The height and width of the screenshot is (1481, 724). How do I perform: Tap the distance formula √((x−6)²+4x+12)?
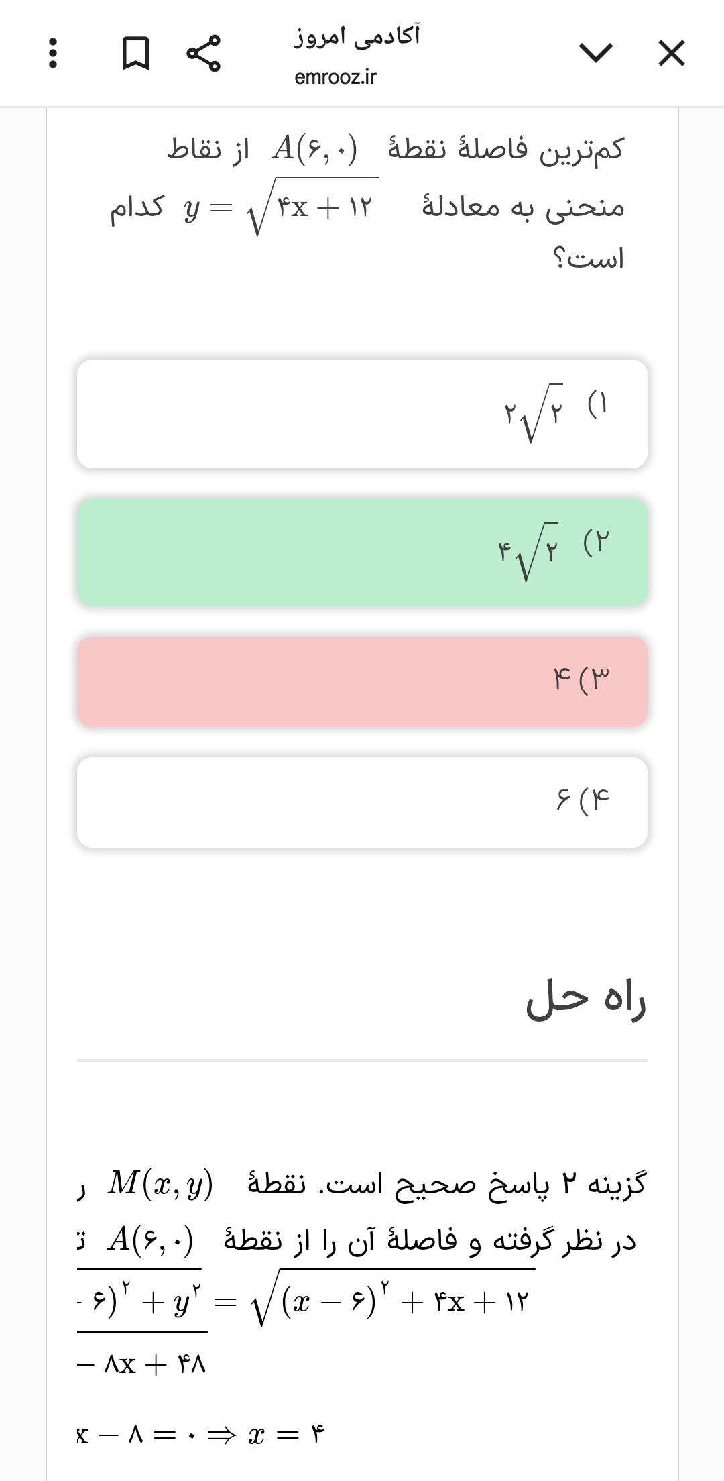coord(391,1303)
